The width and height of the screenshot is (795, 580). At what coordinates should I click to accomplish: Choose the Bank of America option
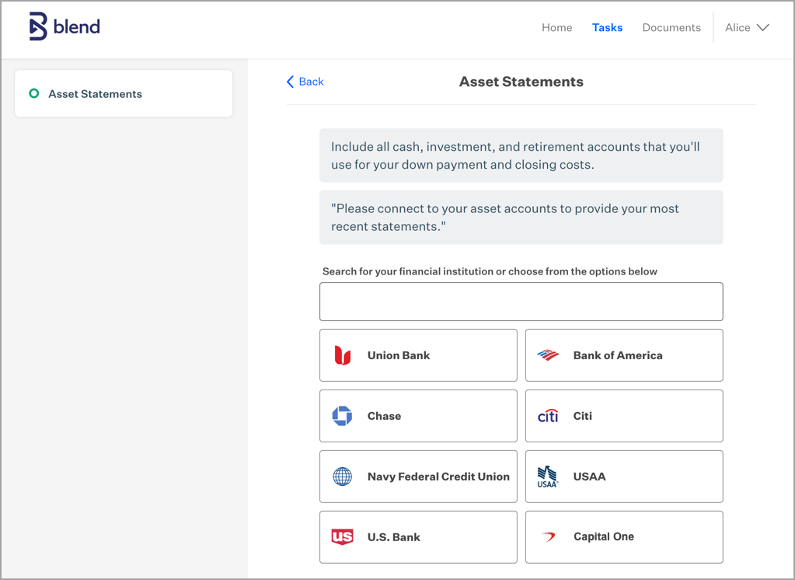[x=624, y=355]
